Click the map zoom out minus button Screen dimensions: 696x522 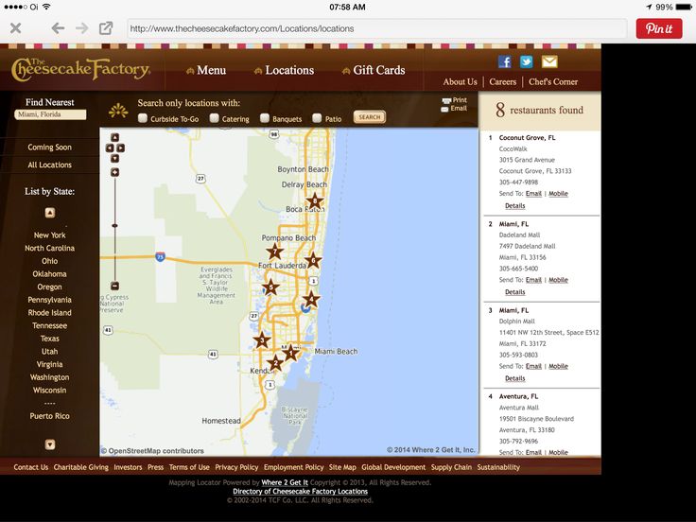pyautogui.click(x=114, y=286)
